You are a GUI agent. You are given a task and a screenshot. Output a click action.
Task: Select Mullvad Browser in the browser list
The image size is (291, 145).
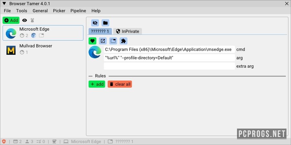point(43,49)
